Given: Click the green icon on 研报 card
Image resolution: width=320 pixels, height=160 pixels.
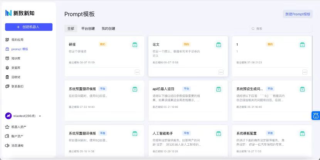Looking at the screenshot, I should [x=135, y=44].
